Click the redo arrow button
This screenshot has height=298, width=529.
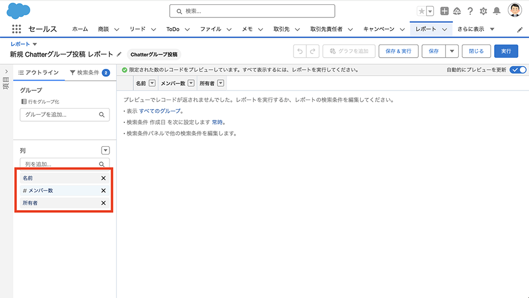point(313,51)
